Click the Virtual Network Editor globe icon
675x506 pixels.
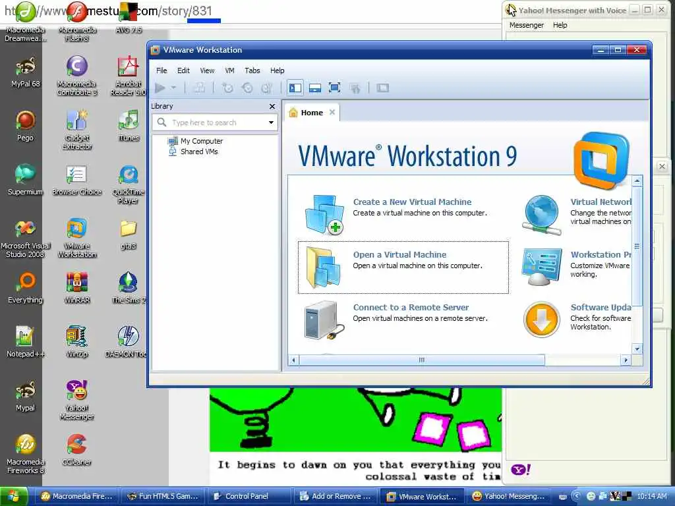point(542,215)
